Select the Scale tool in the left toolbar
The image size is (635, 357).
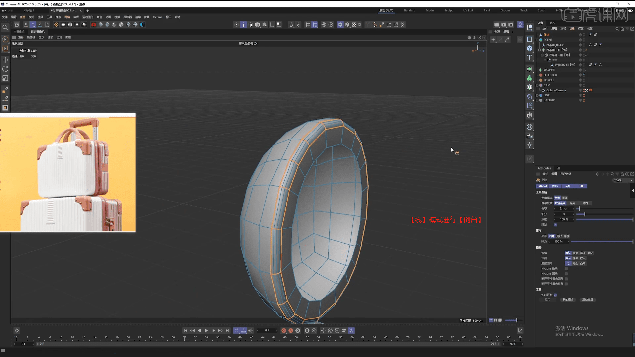[x=5, y=78]
